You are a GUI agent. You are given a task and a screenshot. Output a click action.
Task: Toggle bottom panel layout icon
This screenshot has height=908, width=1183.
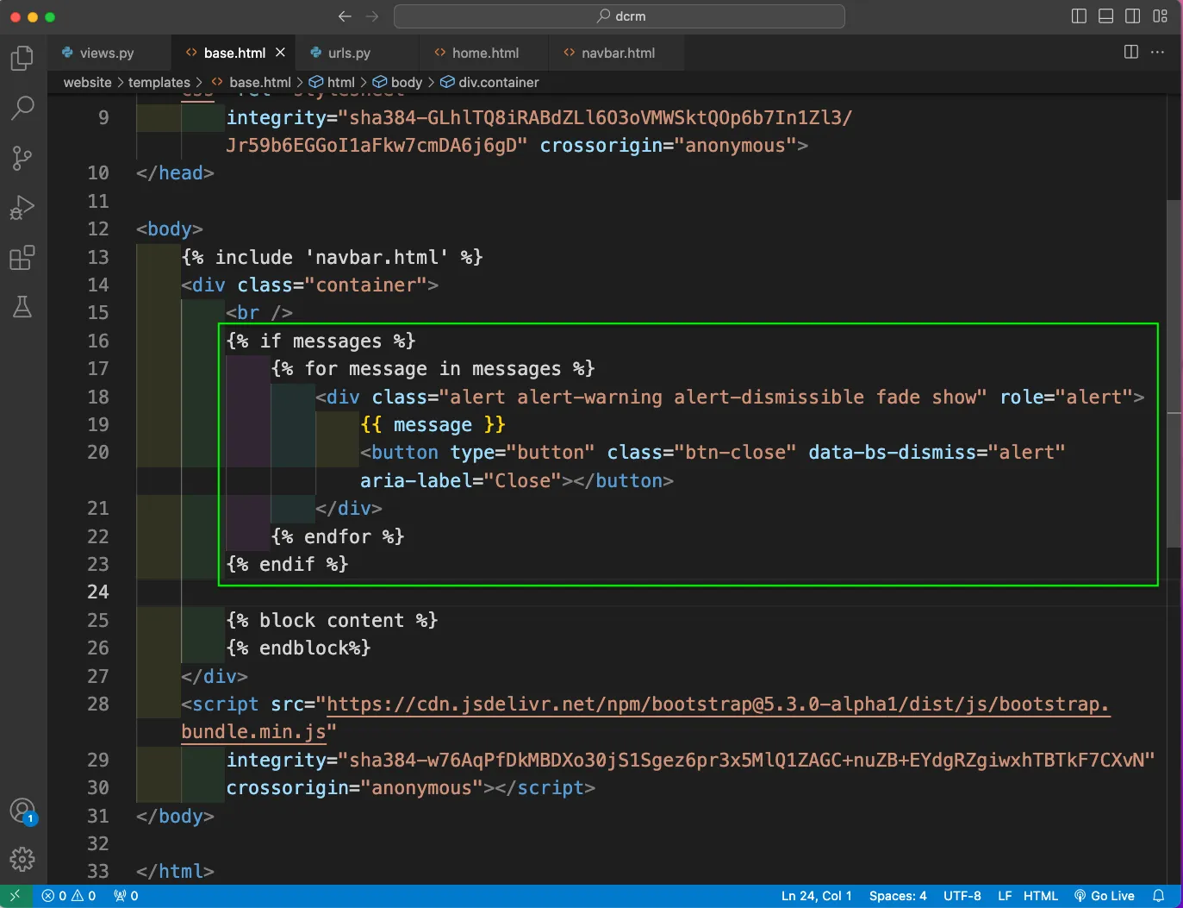(1106, 16)
